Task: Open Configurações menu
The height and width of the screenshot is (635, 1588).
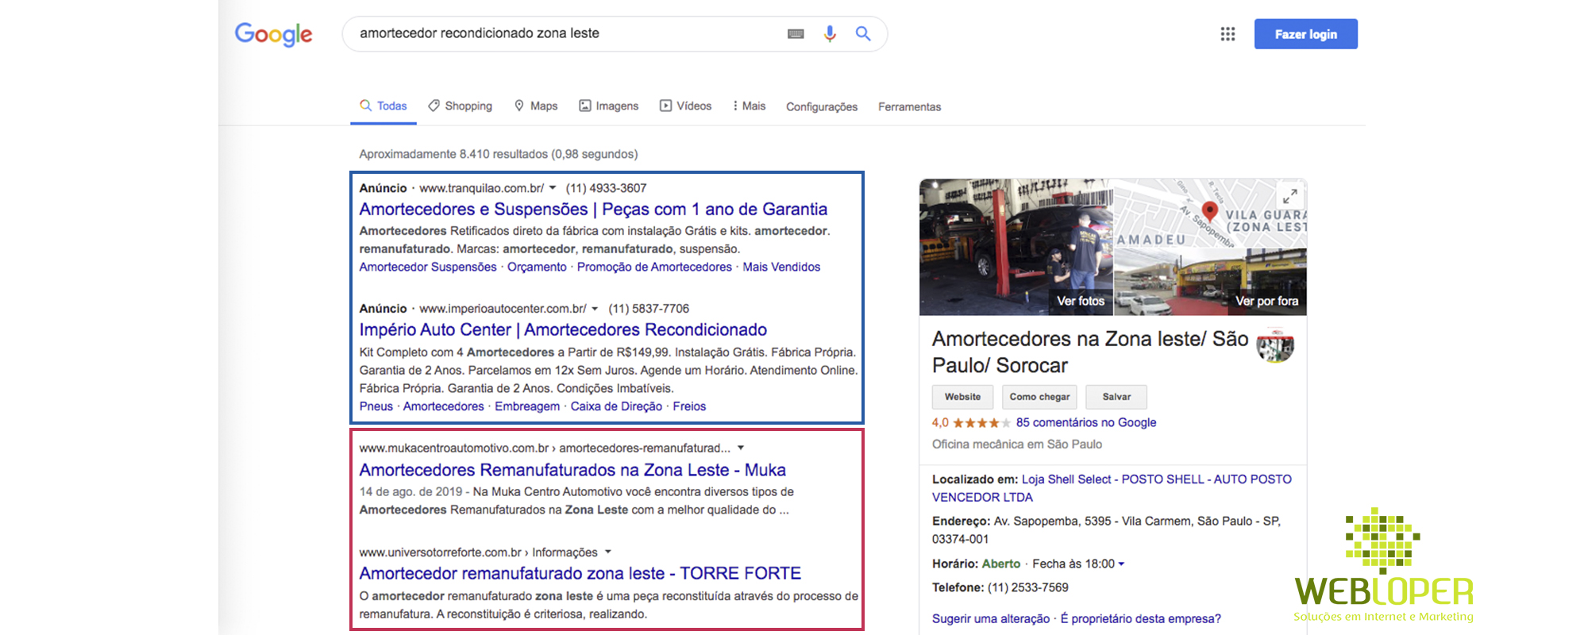Action: click(822, 106)
